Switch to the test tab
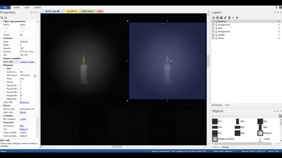Screen dimensions: 282x158 (100, 11)
